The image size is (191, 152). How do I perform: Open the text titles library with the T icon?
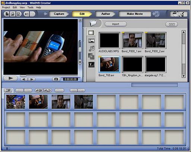tap(91, 65)
